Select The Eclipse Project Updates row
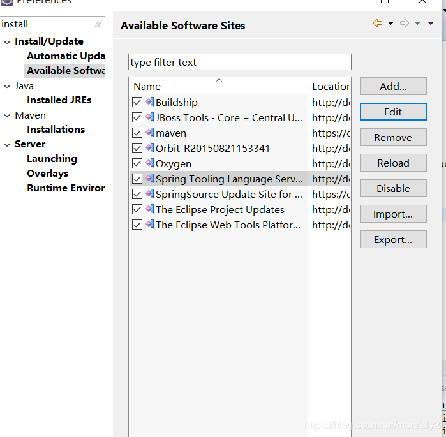 (x=220, y=209)
